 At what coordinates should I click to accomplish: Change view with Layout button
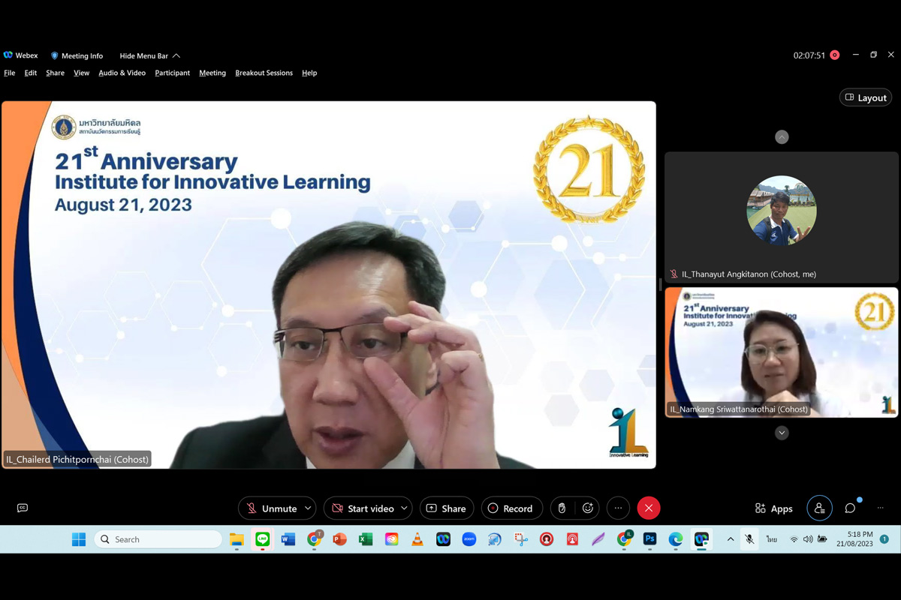click(865, 97)
